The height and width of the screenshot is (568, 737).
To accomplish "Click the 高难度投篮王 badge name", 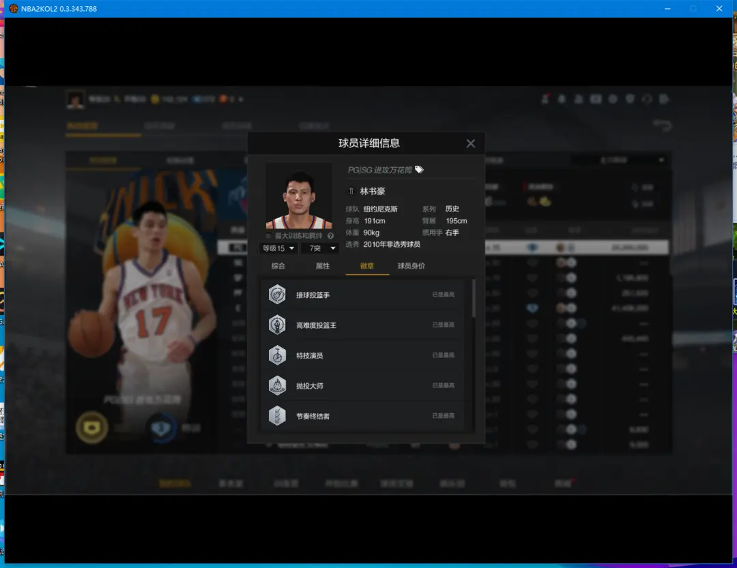I will 317,325.
